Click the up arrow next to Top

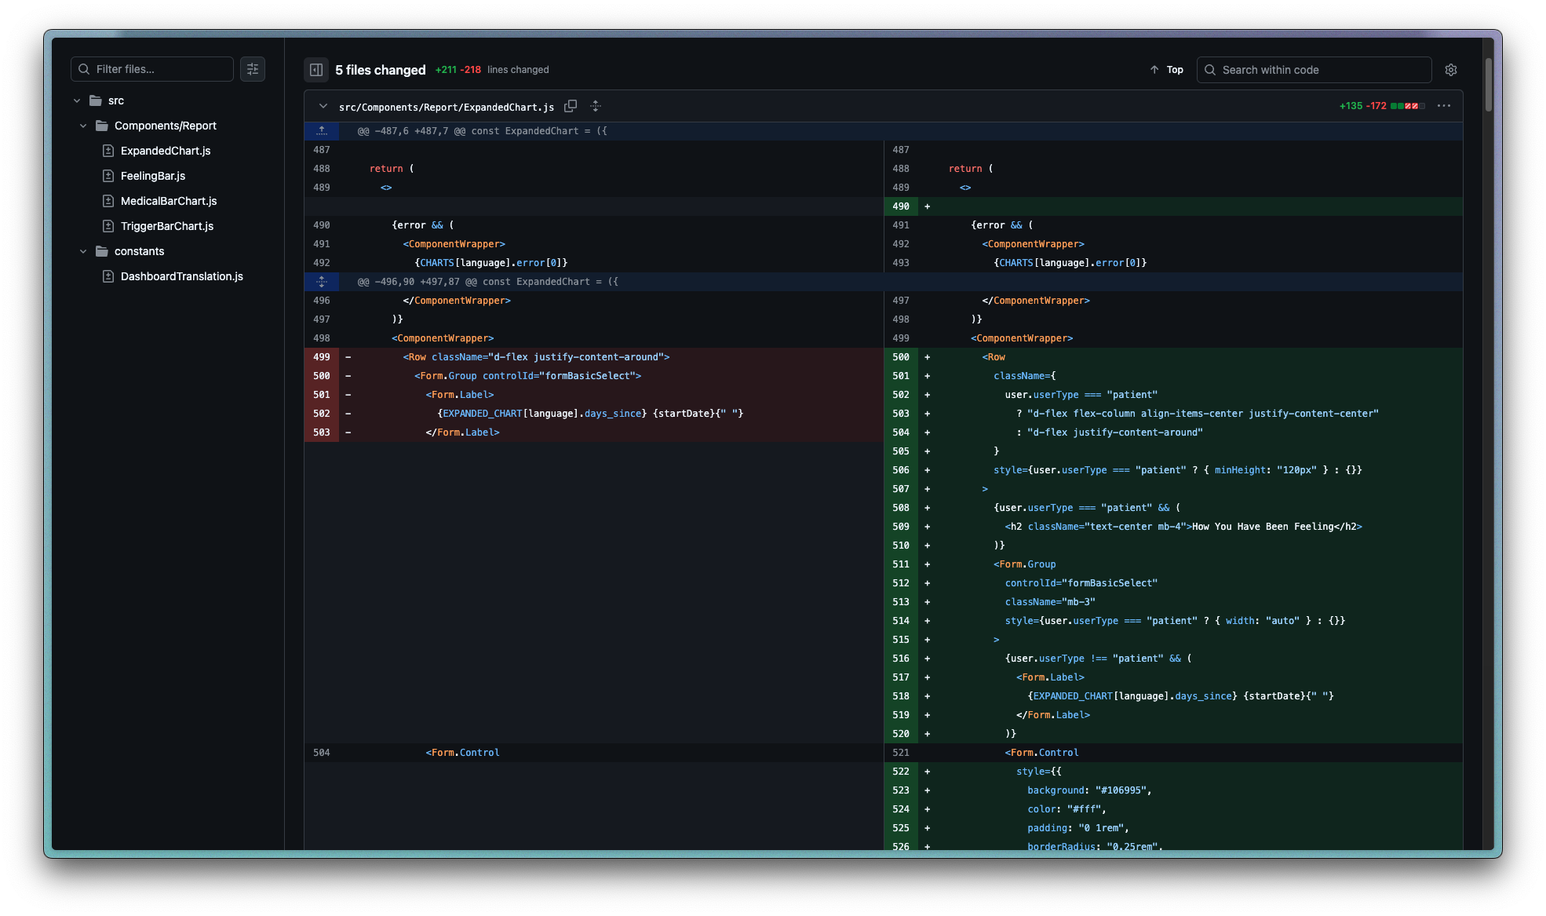tap(1154, 70)
